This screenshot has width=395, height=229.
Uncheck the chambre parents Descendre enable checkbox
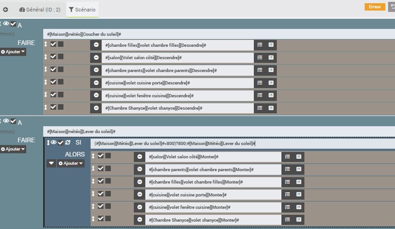point(53,69)
